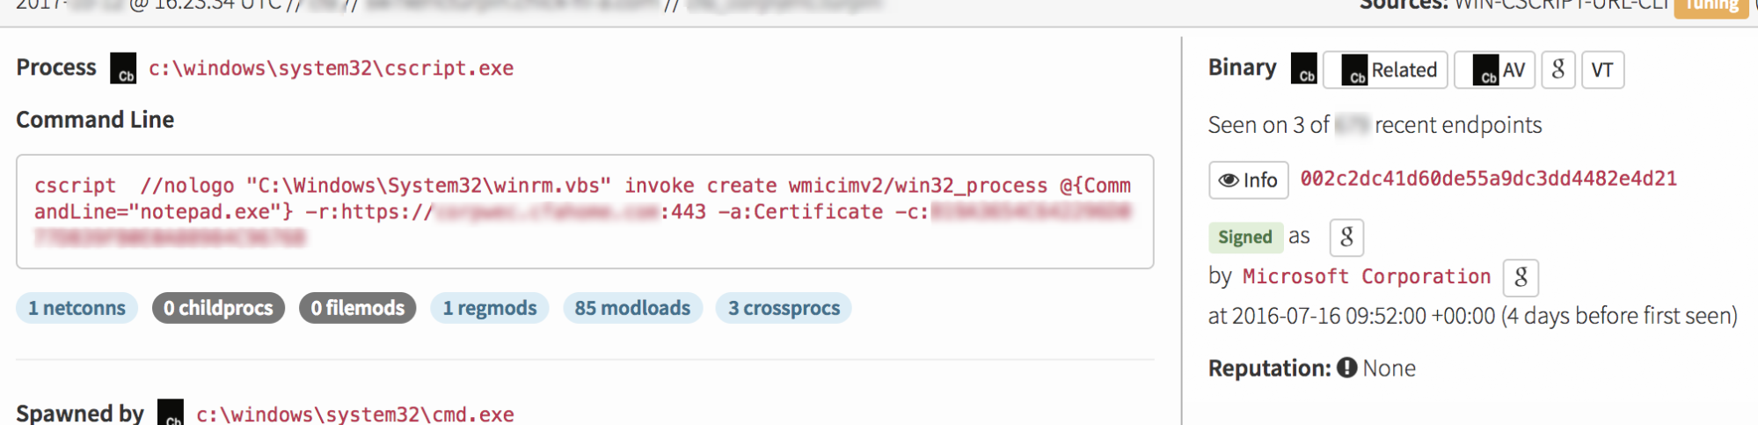Open the Cb AV lookup button
Image resolution: width=1758 pixels, height=425 pixels.
pos(1494,70)
